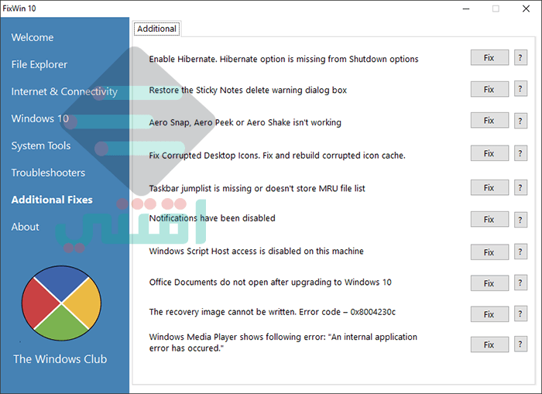Image resolution: width=542 pixels, height=394 pixels.
Task: Click Fix for Aero Snap not working
Action: click(489, 121)
